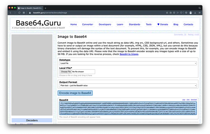Image resolution: width=210 pixels, height=134 pixels.
Task: Click the copy link above the result
Action: (x=184, y=100)
